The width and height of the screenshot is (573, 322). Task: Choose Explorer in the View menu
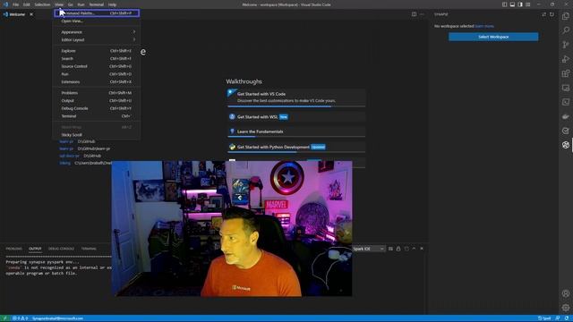tap(97, 51)
